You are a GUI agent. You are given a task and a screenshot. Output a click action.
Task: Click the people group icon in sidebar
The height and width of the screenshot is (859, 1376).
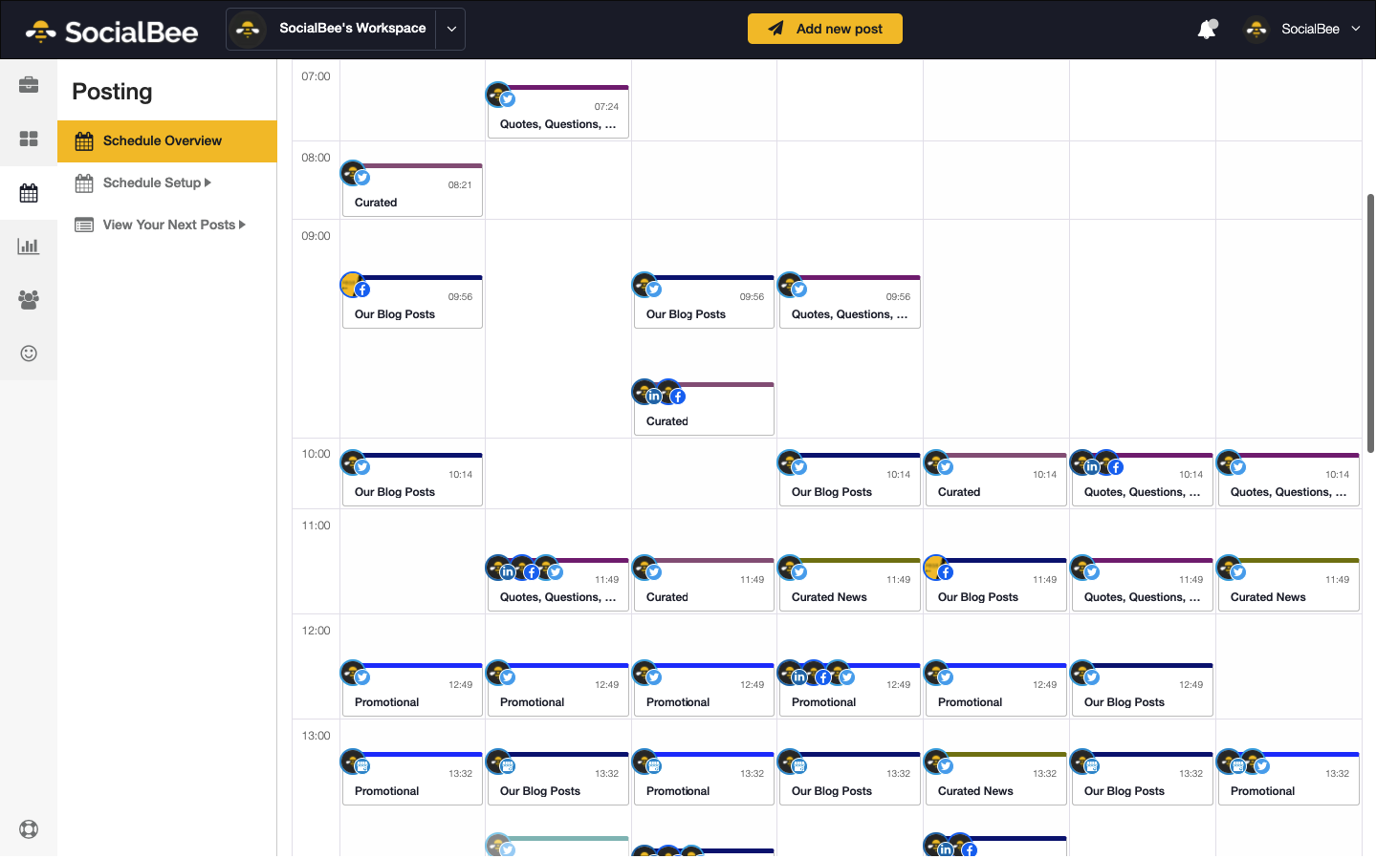click(x=29, y=300)
